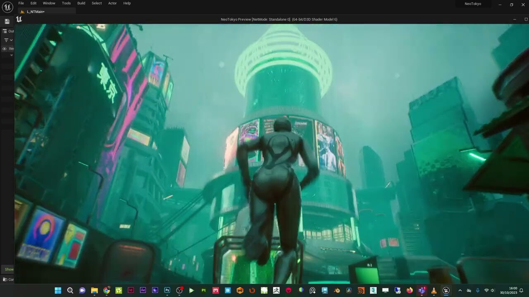
Task: Open the Outliner filter dropdown
Action: tap(8, 40)
